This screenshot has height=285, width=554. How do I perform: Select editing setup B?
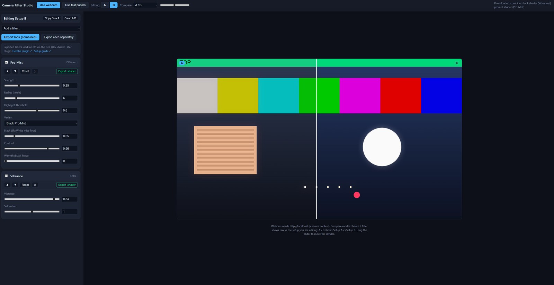[x=114, y=5]
